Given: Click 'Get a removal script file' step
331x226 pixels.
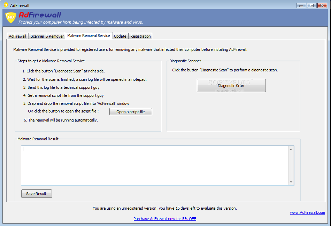Looking at the screenshot, I should coord(63,95).
